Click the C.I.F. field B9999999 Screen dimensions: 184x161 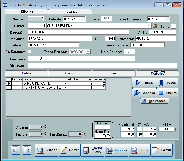(162, 32)
